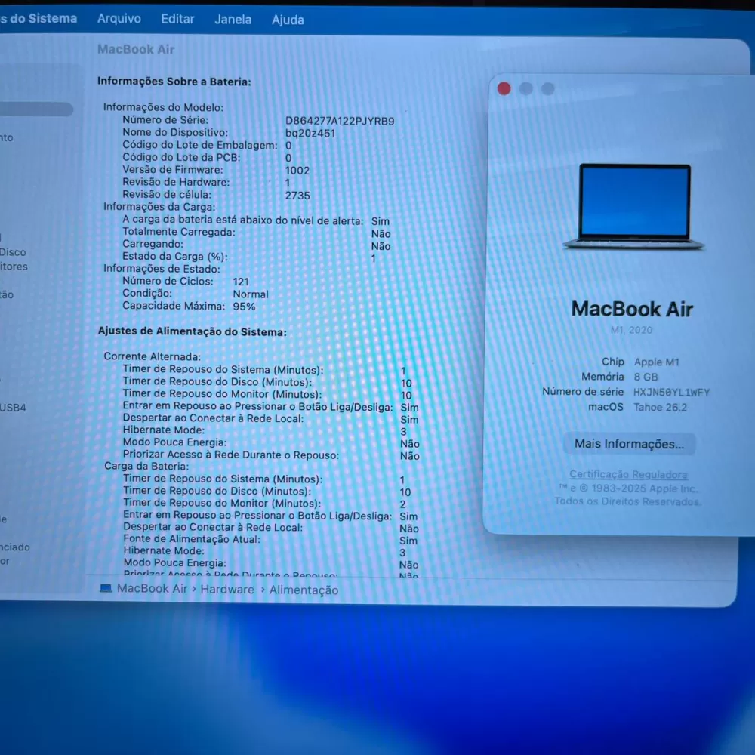
Task: Select the Disco sidebar item
Action: click(x=13, y=252)
